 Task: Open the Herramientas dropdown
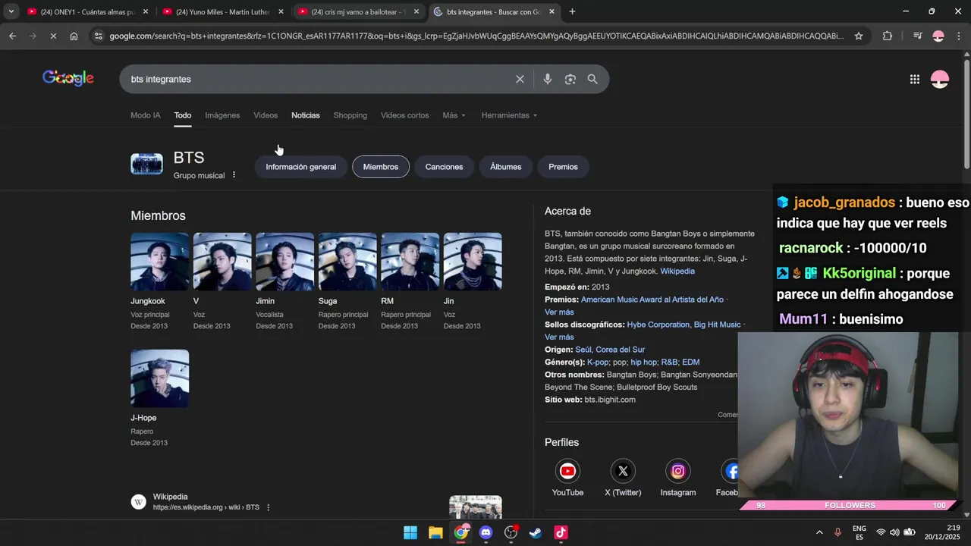509,115
